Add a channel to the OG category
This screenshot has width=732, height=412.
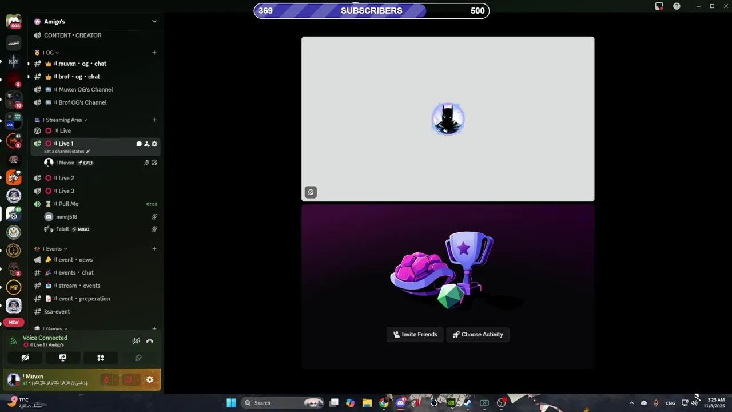coord(154,53)
